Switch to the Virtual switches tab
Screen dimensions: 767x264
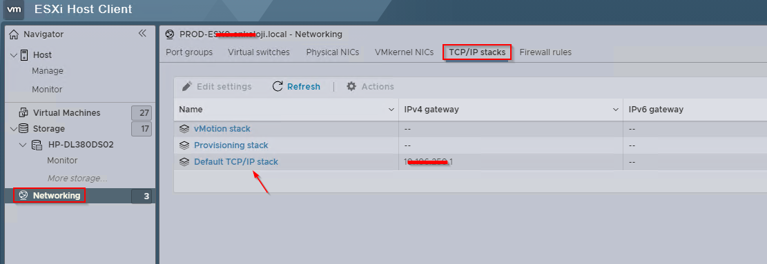(259, 52)
